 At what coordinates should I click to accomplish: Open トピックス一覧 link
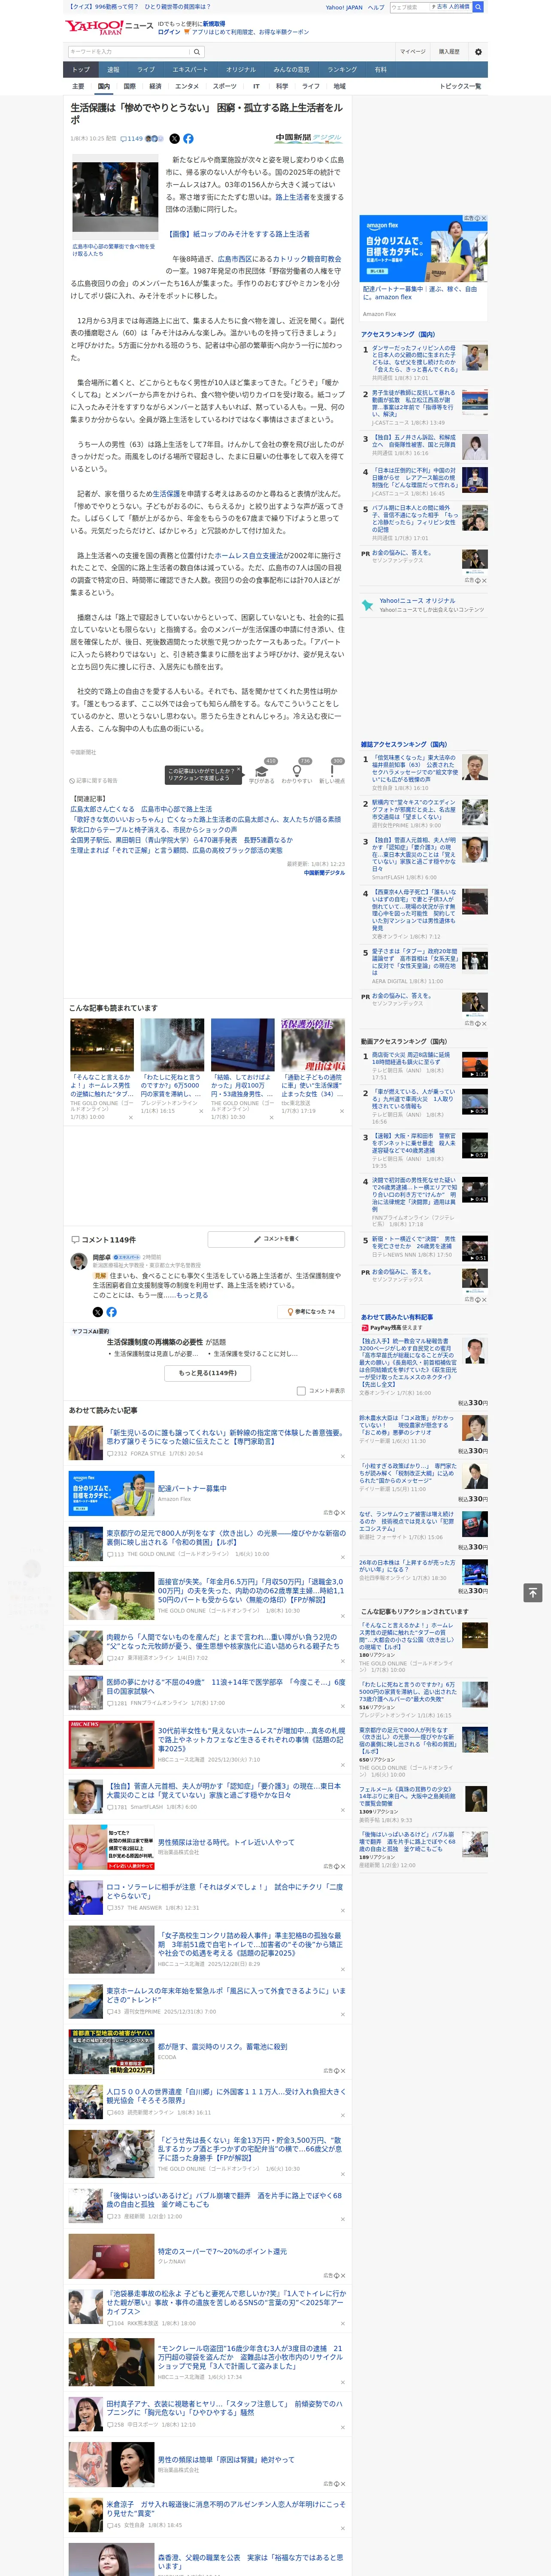(460, 86)
